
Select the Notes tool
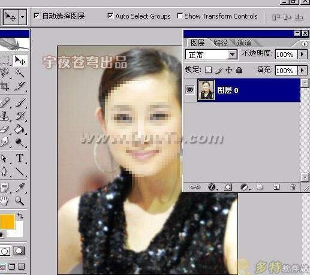[x=4, y=188]
